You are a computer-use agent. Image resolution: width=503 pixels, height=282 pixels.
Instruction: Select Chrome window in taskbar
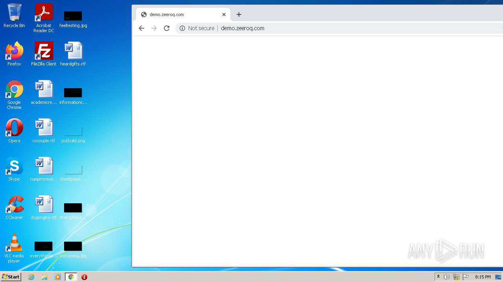click(71, 277)
